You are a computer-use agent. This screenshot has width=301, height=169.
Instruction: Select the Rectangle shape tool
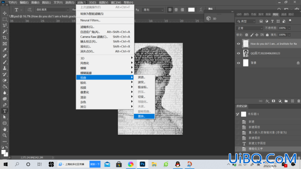5,123
